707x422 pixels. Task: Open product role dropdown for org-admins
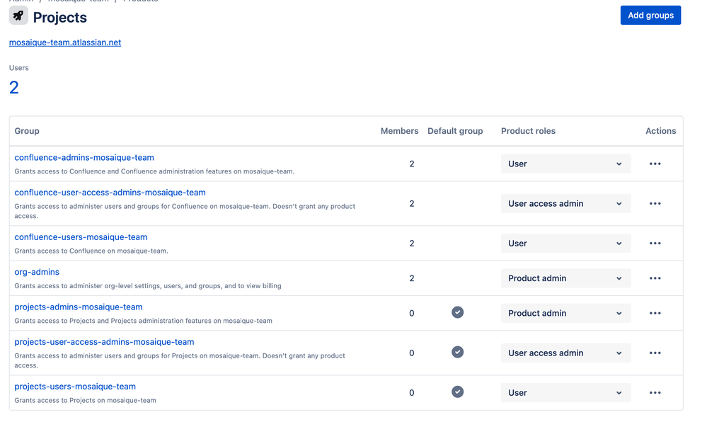(x=565, y=278)
